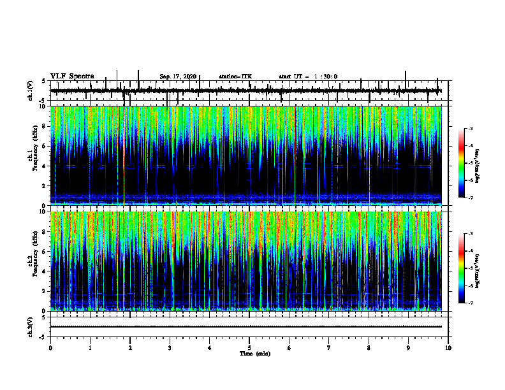Click the "ch.1(V)" waveform axis label
The height and width of the screenshot is (390, 505).
[x=31, y=90]
